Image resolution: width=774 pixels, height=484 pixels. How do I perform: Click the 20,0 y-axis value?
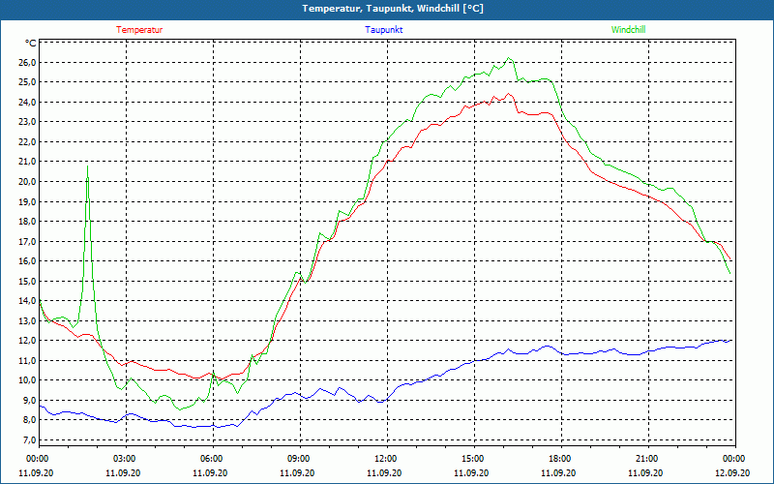point(28,182)
